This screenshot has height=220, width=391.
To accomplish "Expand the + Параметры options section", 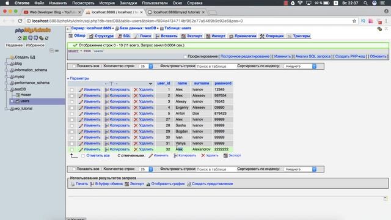I will tap(78, 78).
